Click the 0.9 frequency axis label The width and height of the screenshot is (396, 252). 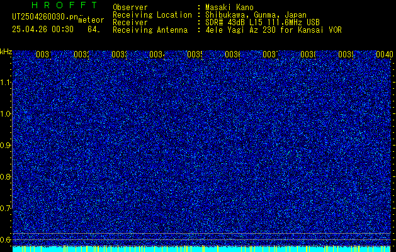click(x=6, y=146)
